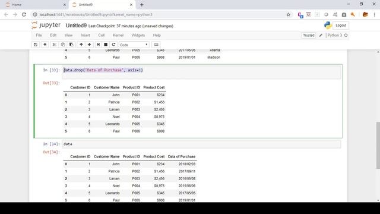Click the Python logo beside Logout
The height and width of the screenshot is (214, 380).
[x=328, y=25]
